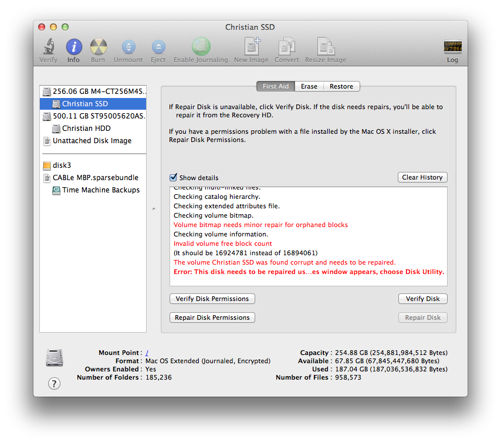Click the Repair Disk button
501x443 pixels.
pyautogui.click(x=423, y=317)
